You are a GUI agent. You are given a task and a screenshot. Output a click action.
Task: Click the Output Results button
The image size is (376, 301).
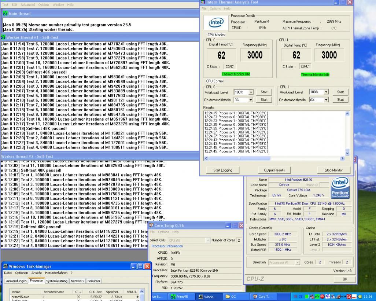[x=274, y=170]
